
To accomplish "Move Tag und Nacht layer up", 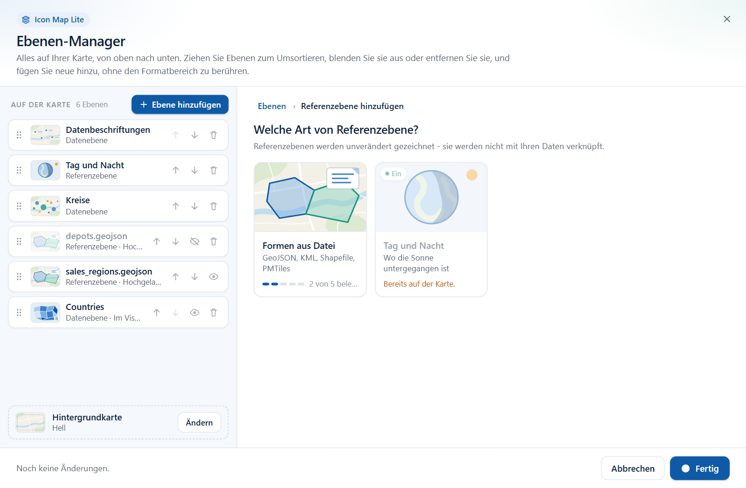I will tap(176, 171).
